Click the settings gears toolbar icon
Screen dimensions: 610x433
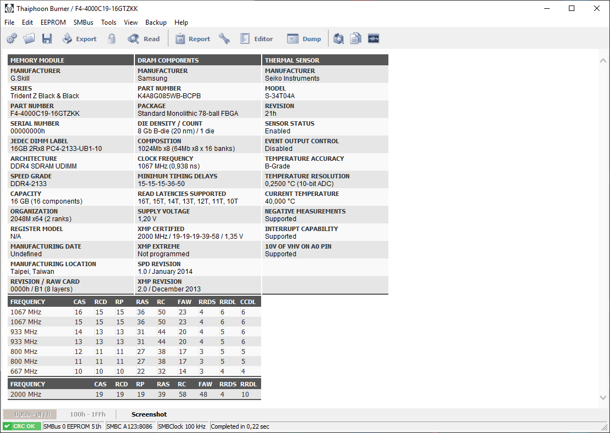pos(12,38)
